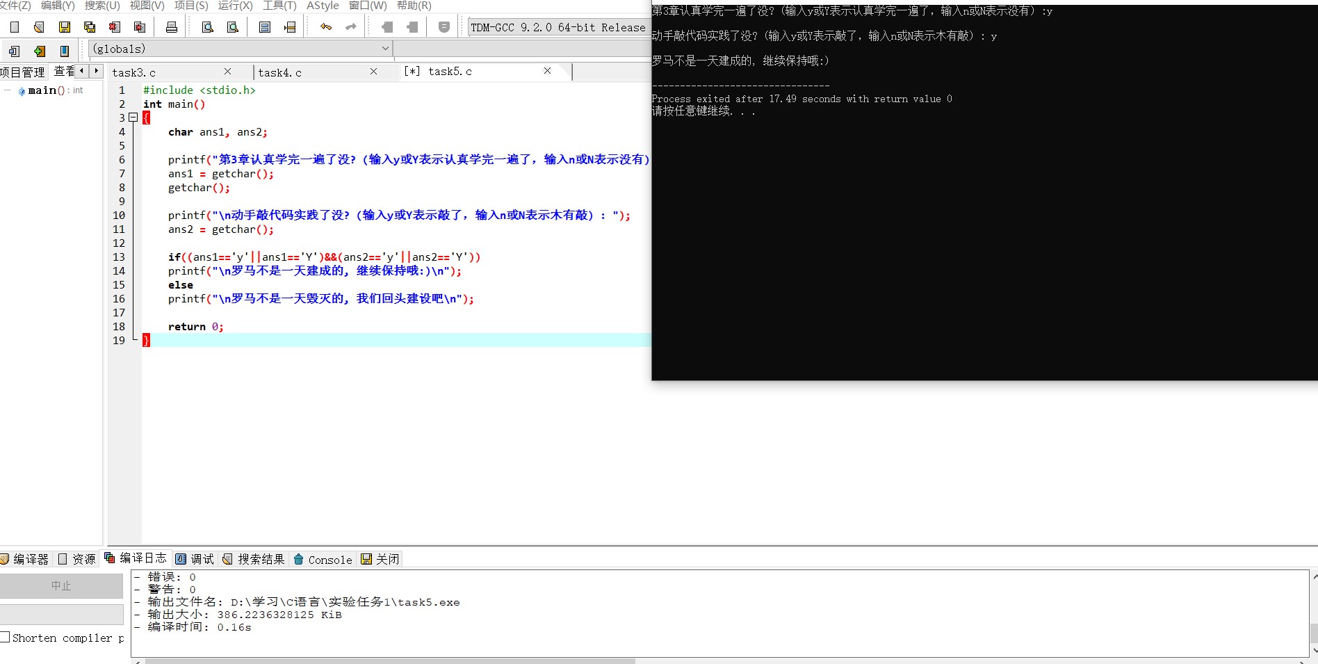The width and height of the screenshot is (1318, 664).
Task: Toggle the Shorten compiler paths checkbox
Action: pyautogui.click(x=5, y=637)
